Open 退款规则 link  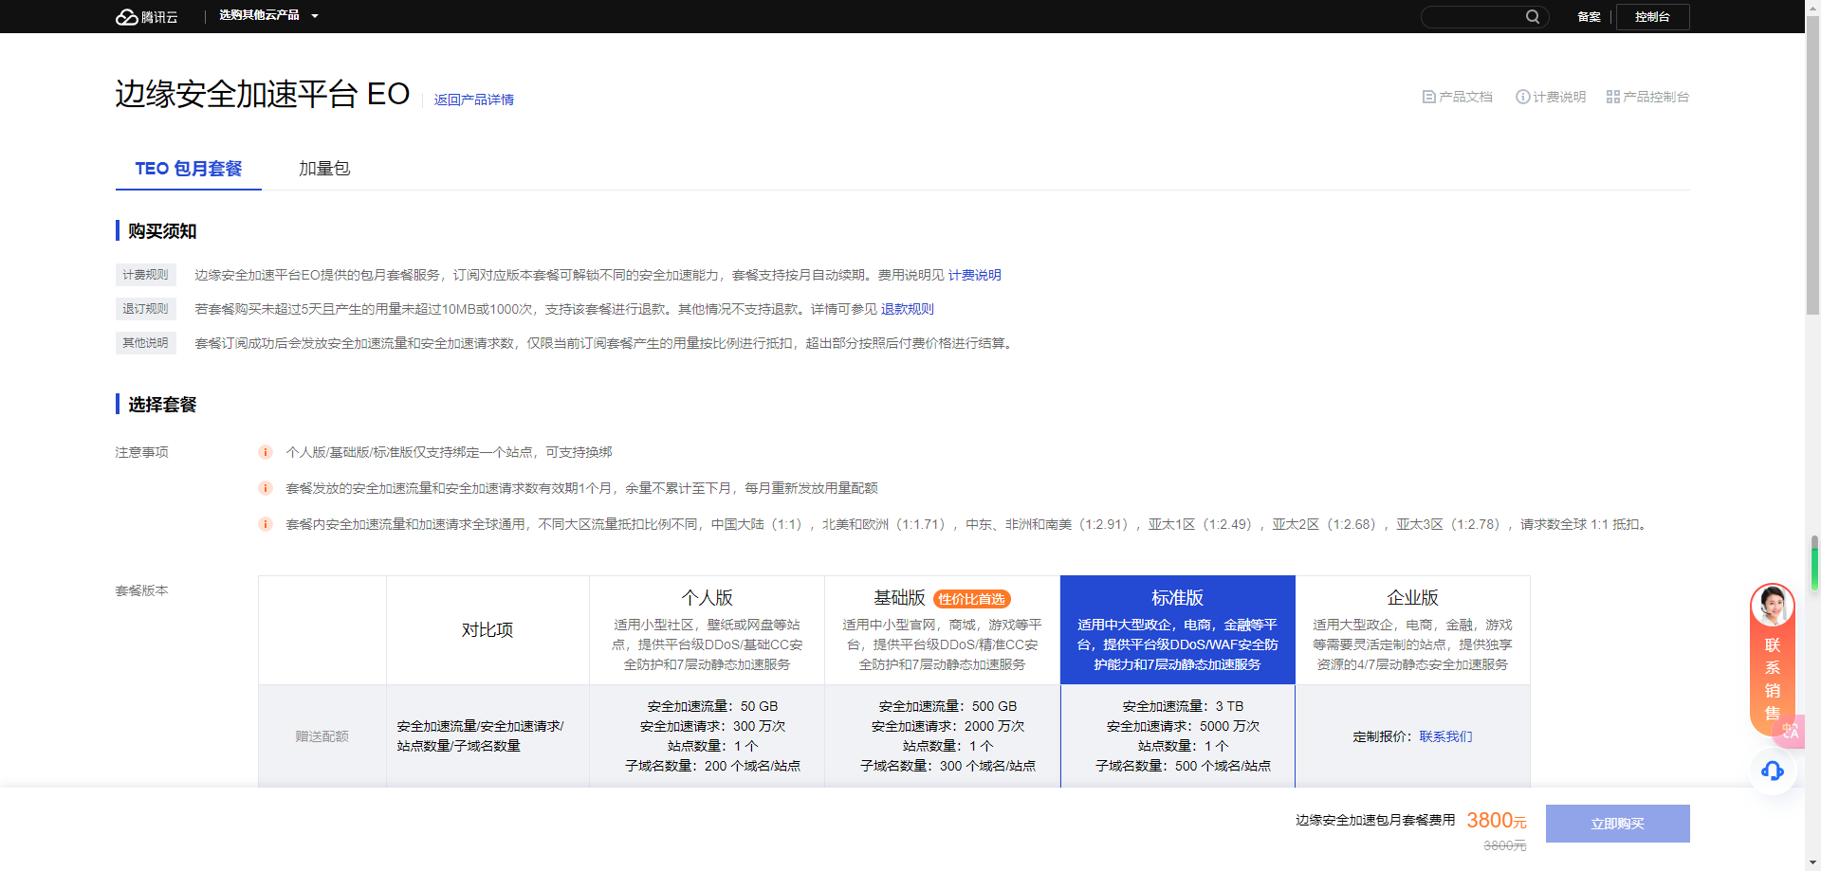(908, 309)
